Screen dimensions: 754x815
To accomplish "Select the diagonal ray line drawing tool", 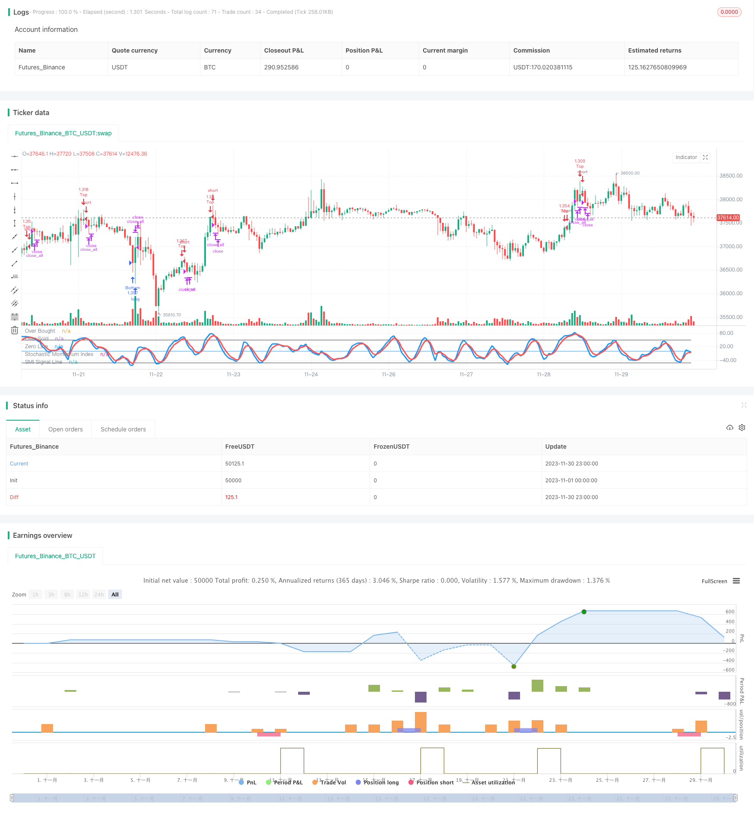I will (x=15, y=250).
